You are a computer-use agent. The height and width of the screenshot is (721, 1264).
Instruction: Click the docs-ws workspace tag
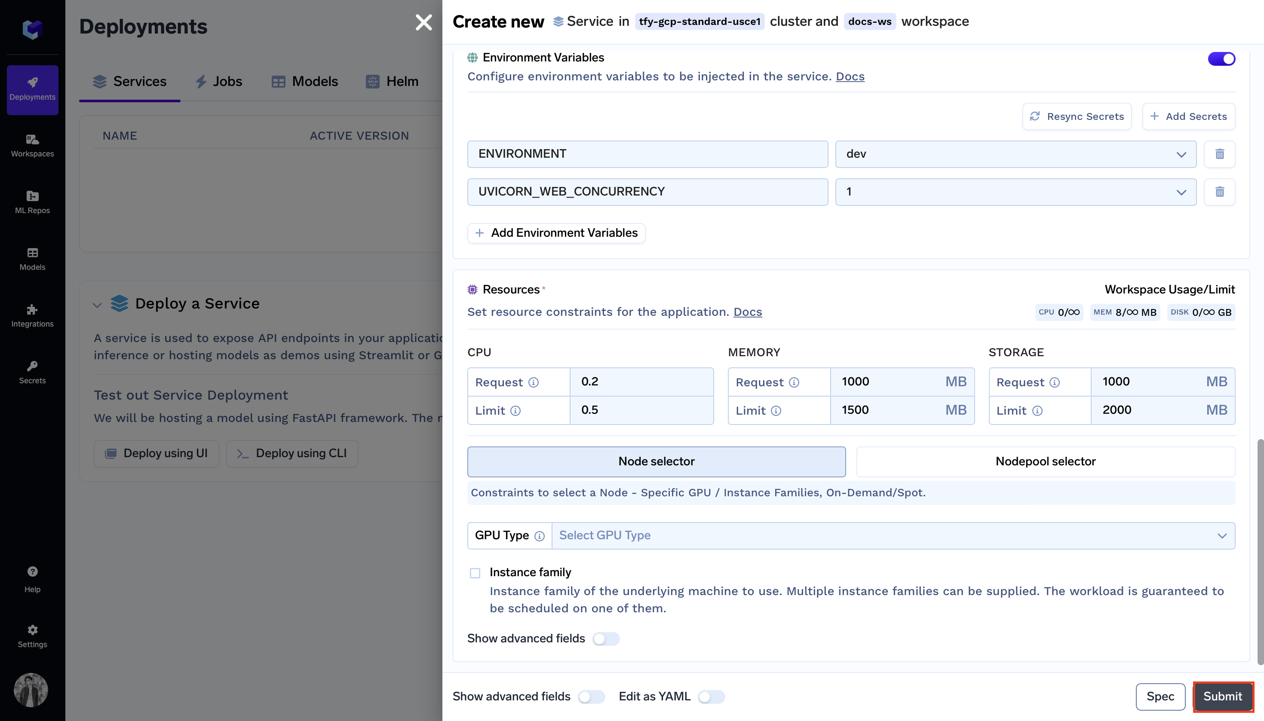pos(870,21)
